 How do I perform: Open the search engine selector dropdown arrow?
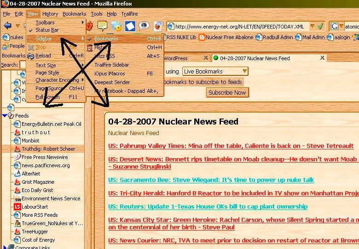(x=341, y=26)
